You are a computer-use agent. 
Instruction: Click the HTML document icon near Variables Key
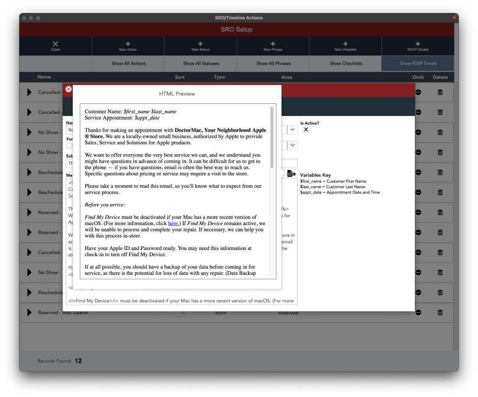[x=292, y=173]
